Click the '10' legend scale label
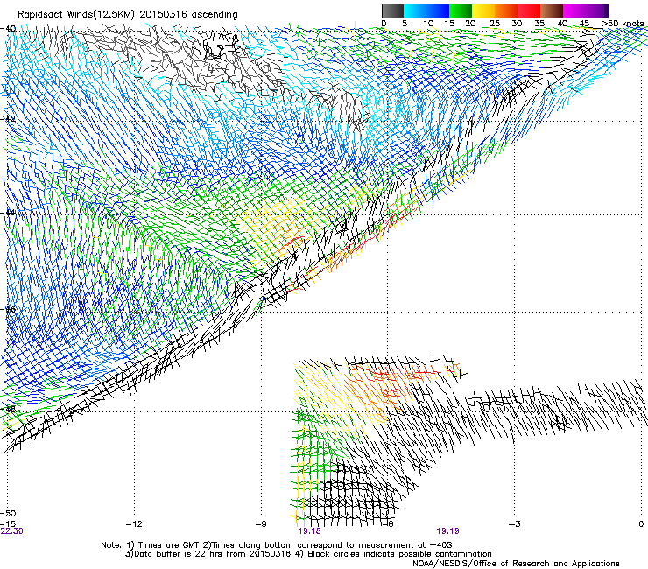Screen dimensions: 648x569 pos(428,24)
